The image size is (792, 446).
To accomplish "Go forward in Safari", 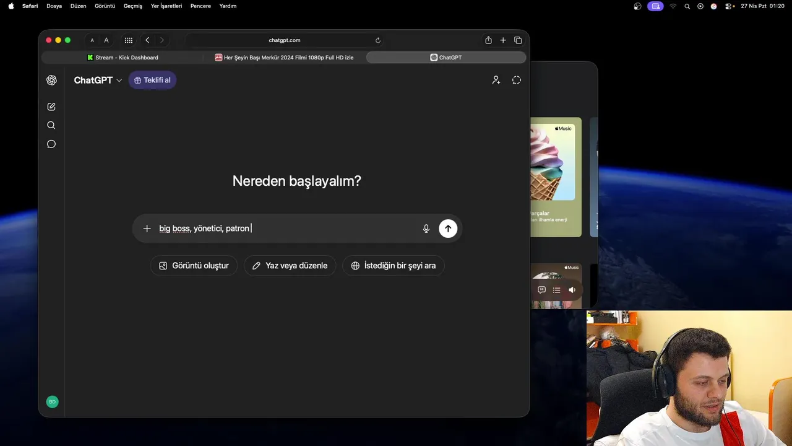I will click(x=162, y=40).
